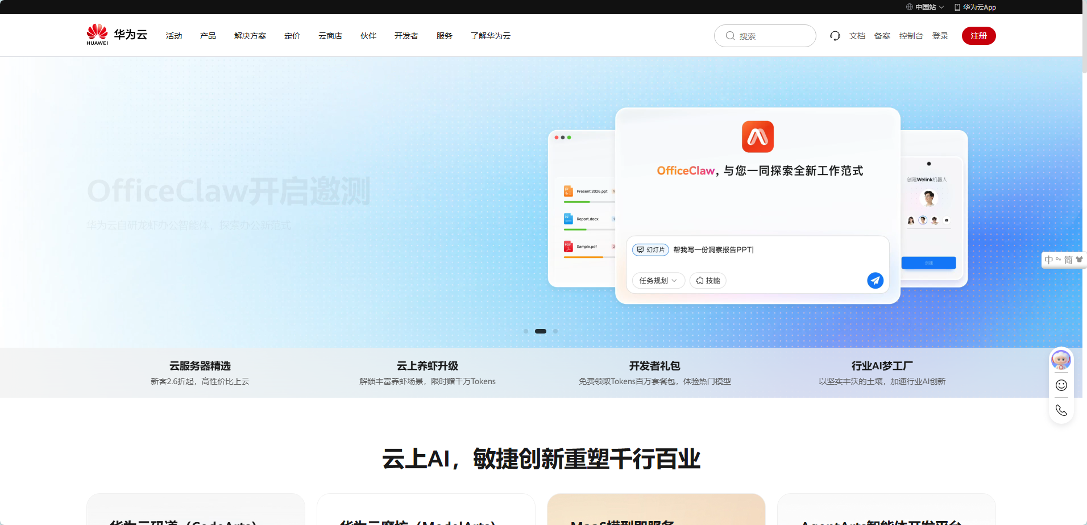
Task: Click the red 注册 register button
Action: click(x=978, y=36)
